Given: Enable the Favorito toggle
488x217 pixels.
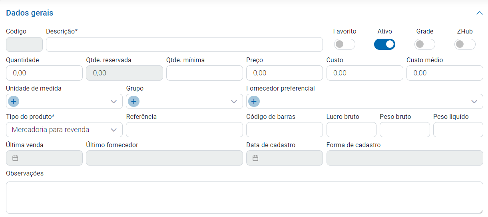Looking at the screenshot, I should pos(344,44).
